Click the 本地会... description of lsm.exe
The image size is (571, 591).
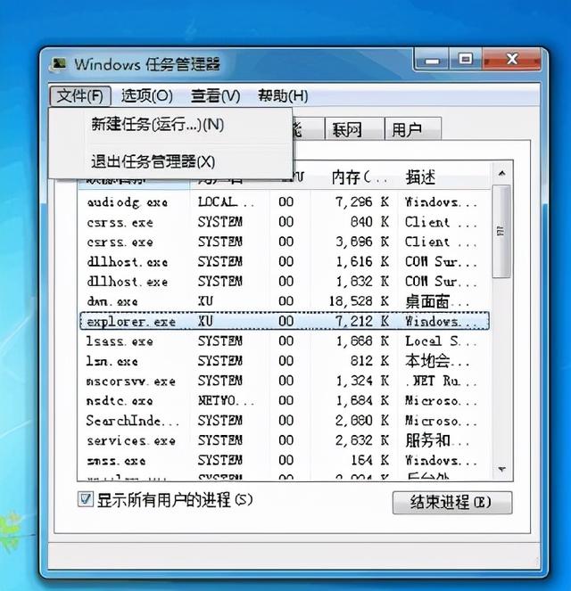(x=437, y=361)
